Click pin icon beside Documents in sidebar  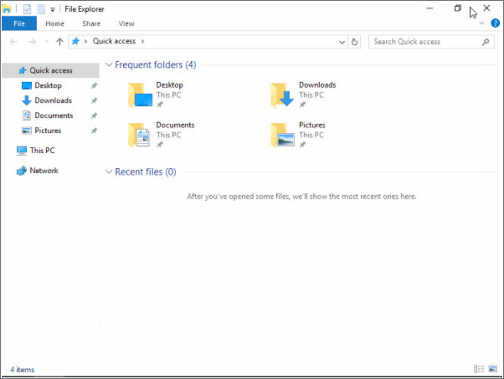coord(94,115)
